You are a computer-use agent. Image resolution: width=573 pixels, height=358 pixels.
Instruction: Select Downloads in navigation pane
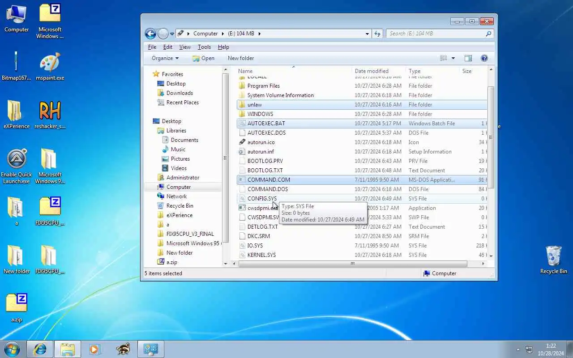(180, 93)
